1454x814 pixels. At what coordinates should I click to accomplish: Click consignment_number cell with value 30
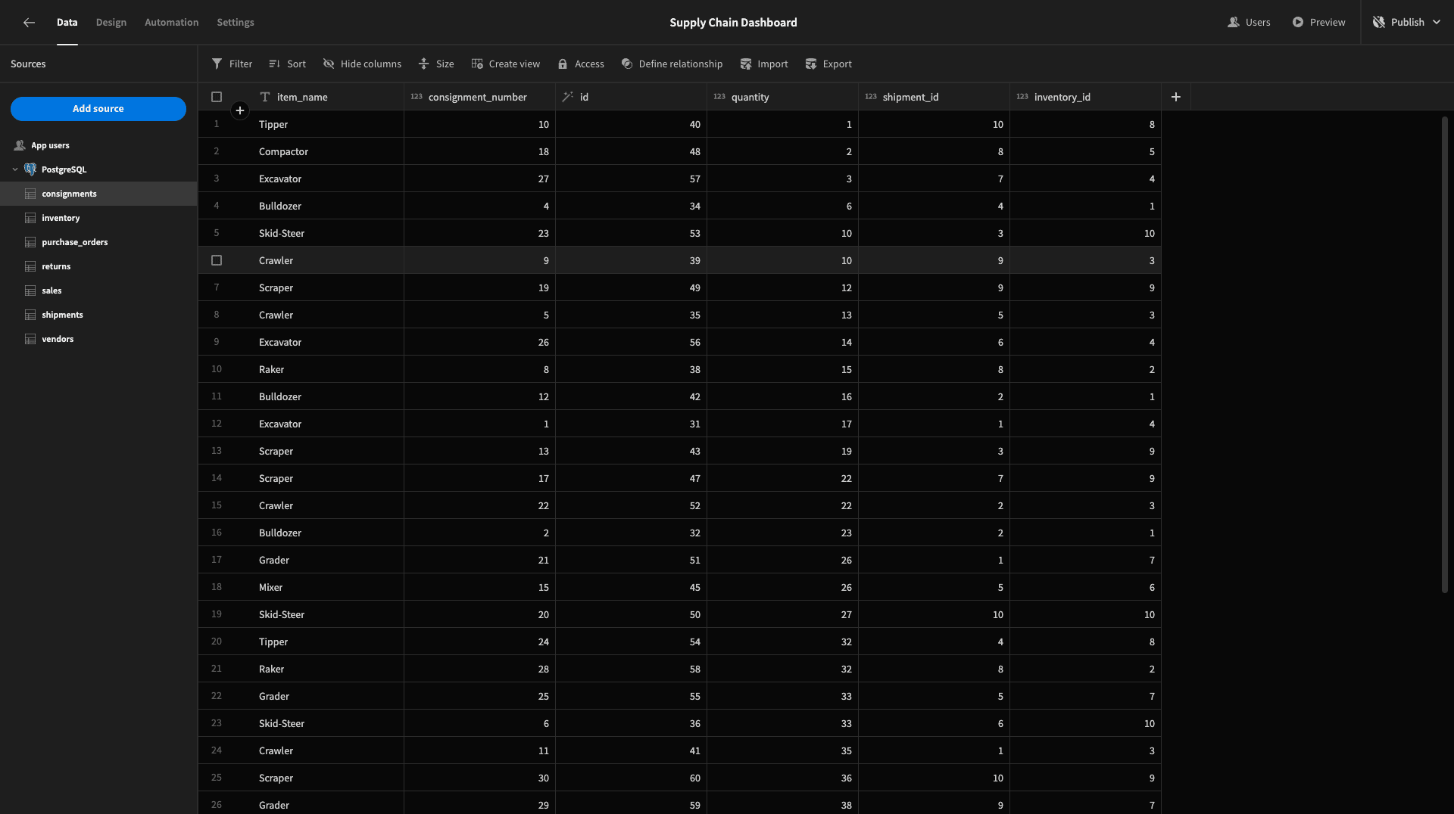(x=479, y=778)
